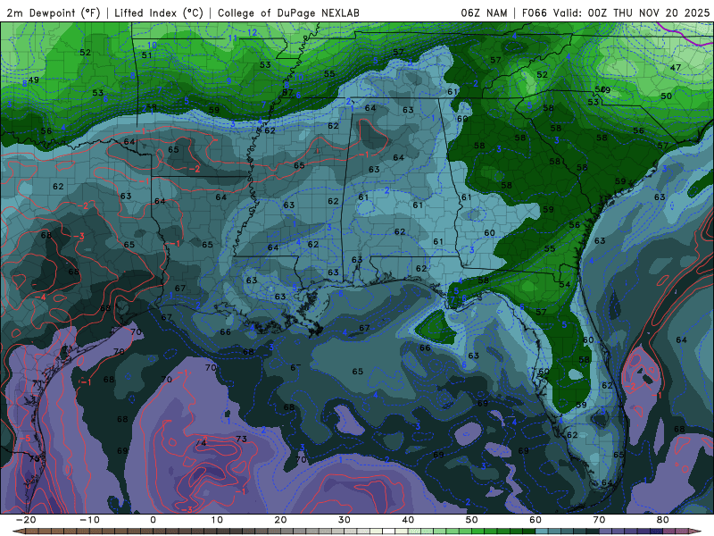This screenshot has width=714, height=536.
Task: Click the red "-5" lifted index contour label
Action: click(26, 439)
